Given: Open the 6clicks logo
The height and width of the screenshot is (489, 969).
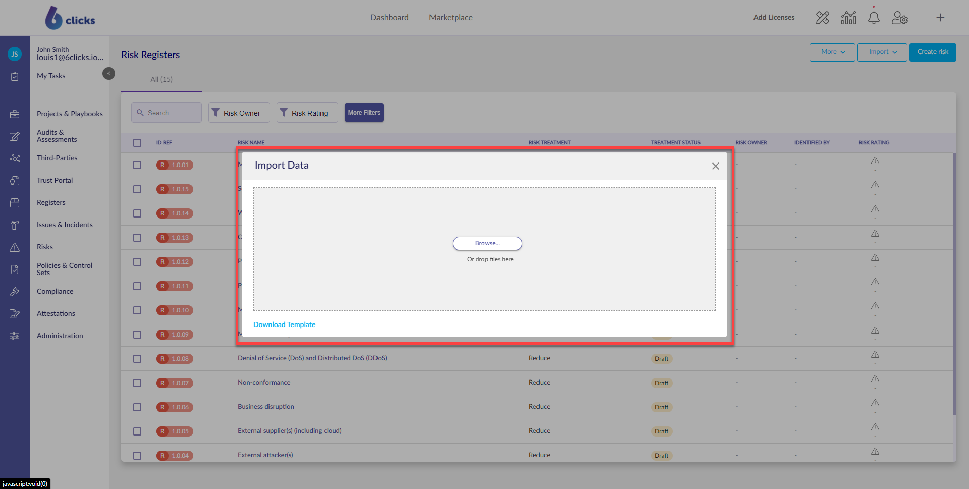Looking at the screenshot, I should (70, 17).
